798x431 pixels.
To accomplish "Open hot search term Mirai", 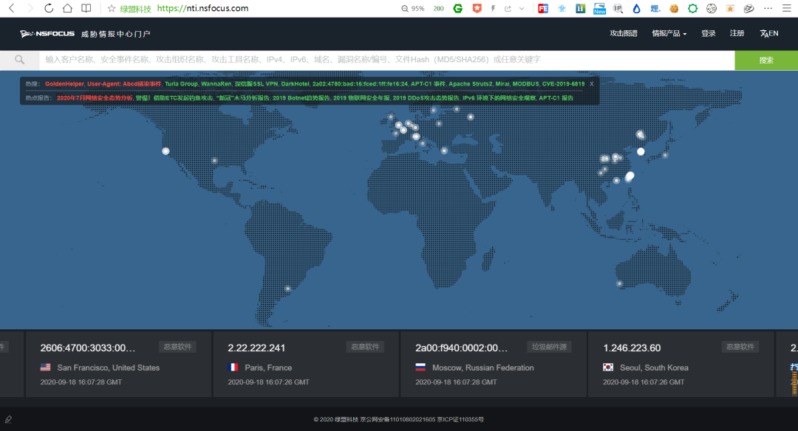I will tap(502, 84).
